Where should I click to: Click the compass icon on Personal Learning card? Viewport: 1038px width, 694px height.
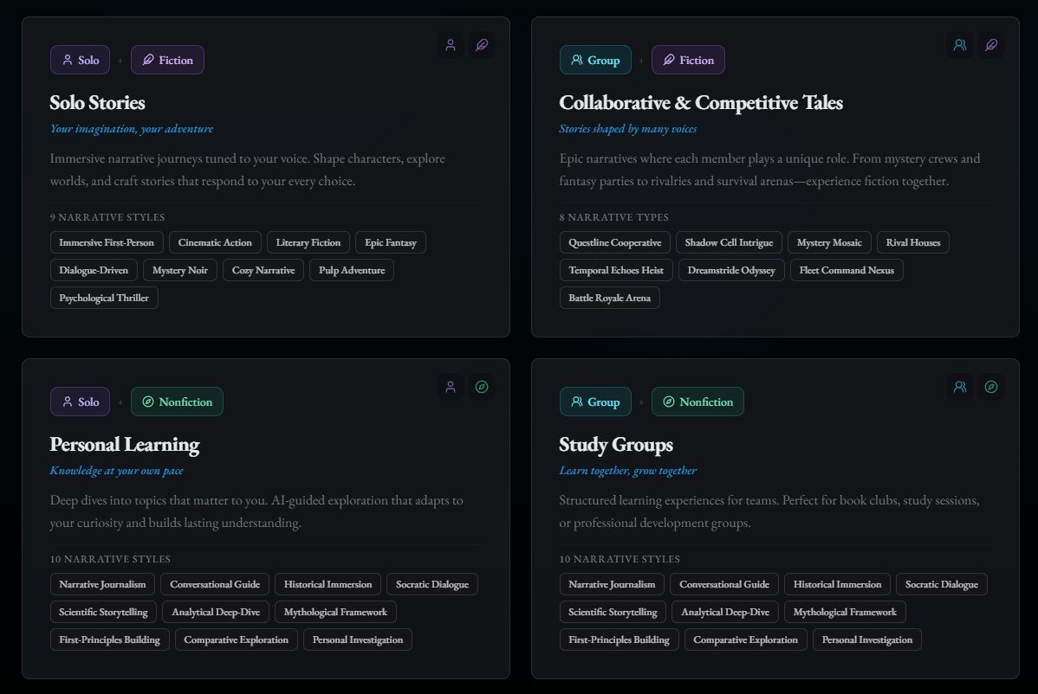coord(482,387)
